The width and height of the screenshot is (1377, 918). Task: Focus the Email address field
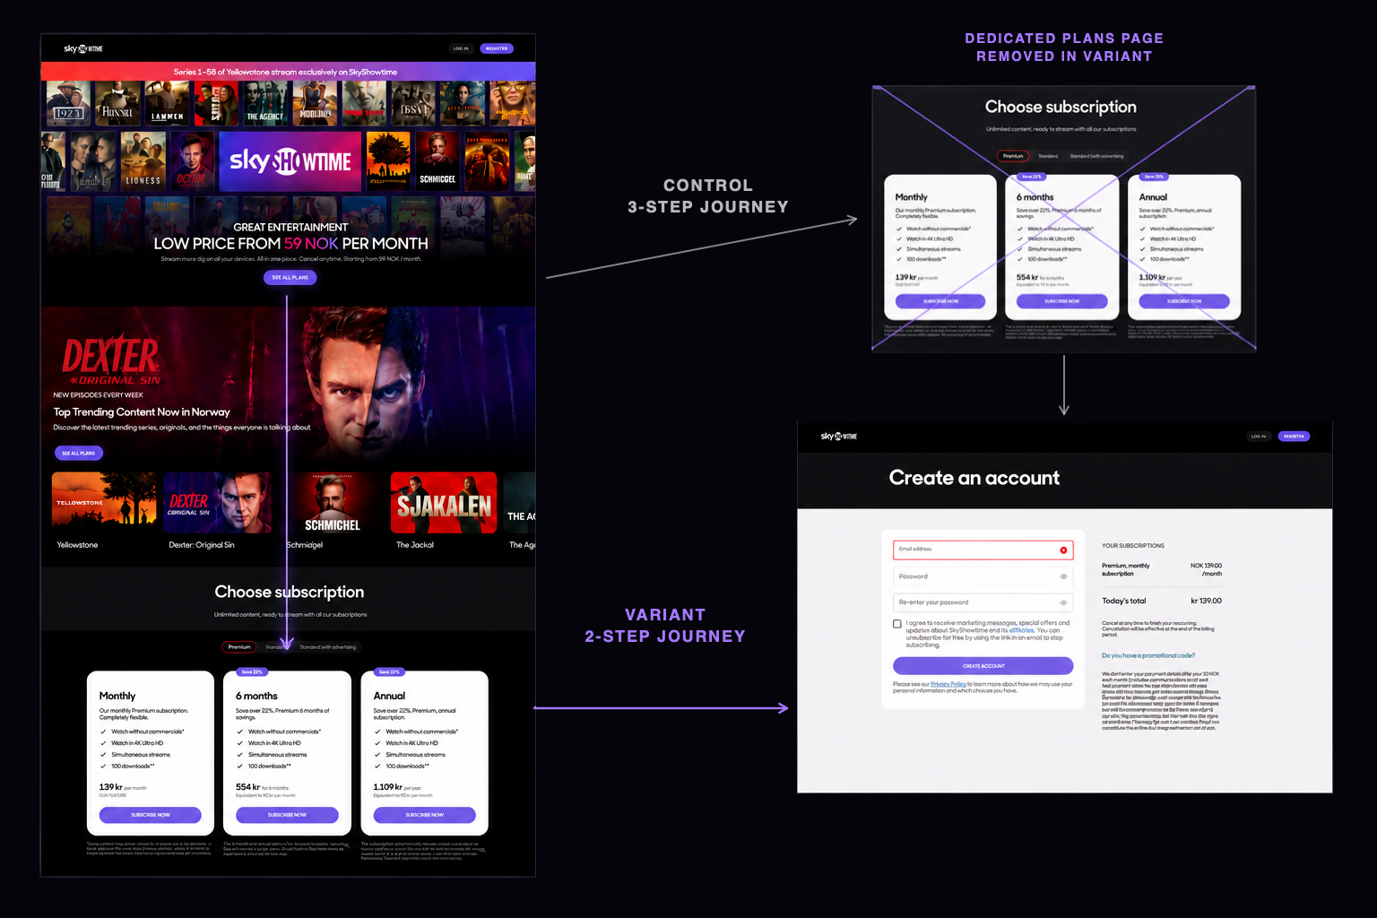click(983, 550)
